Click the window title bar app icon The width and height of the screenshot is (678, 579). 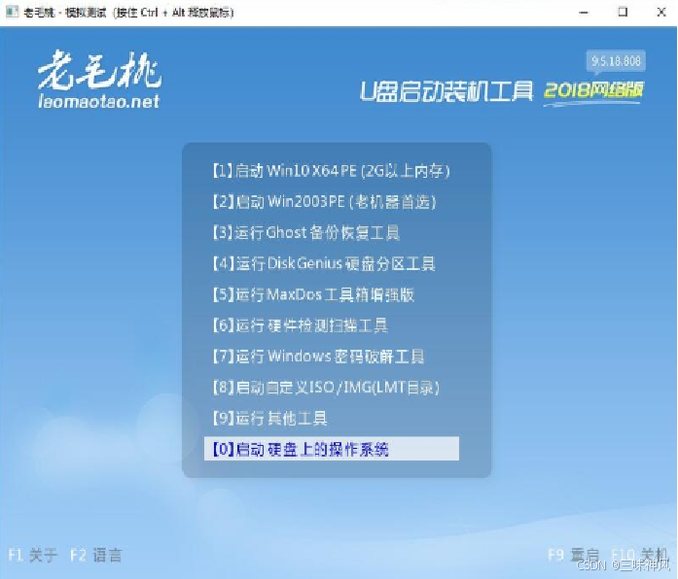[12, 12]
